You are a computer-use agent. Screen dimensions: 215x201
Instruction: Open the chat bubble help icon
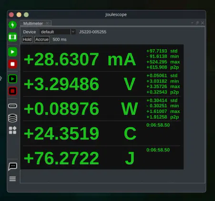(12, 166)
